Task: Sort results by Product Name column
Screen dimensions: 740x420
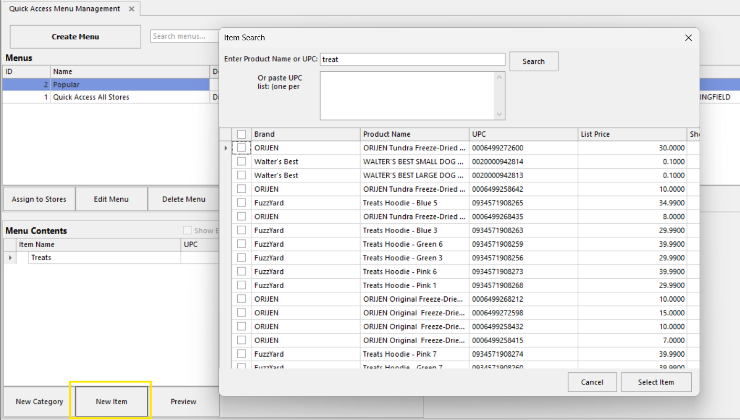Action: pyautogui.click(x=415, y=135)
